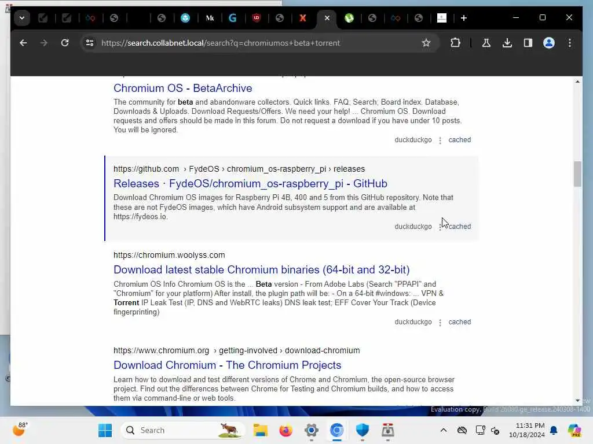Screen dimensions: 593x444
Task: Click duckduckgo label under woolyss result
Action: point(413,322)
